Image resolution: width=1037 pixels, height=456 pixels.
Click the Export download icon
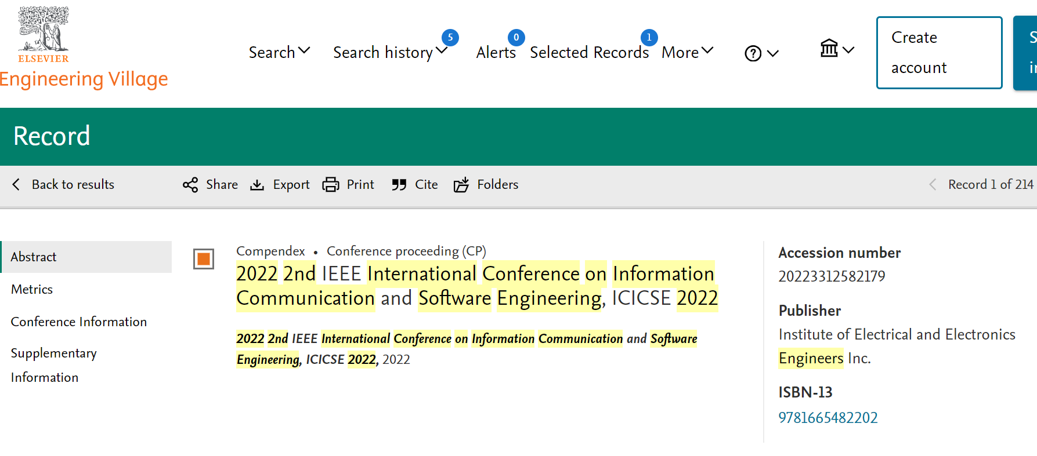click(257, 185)
